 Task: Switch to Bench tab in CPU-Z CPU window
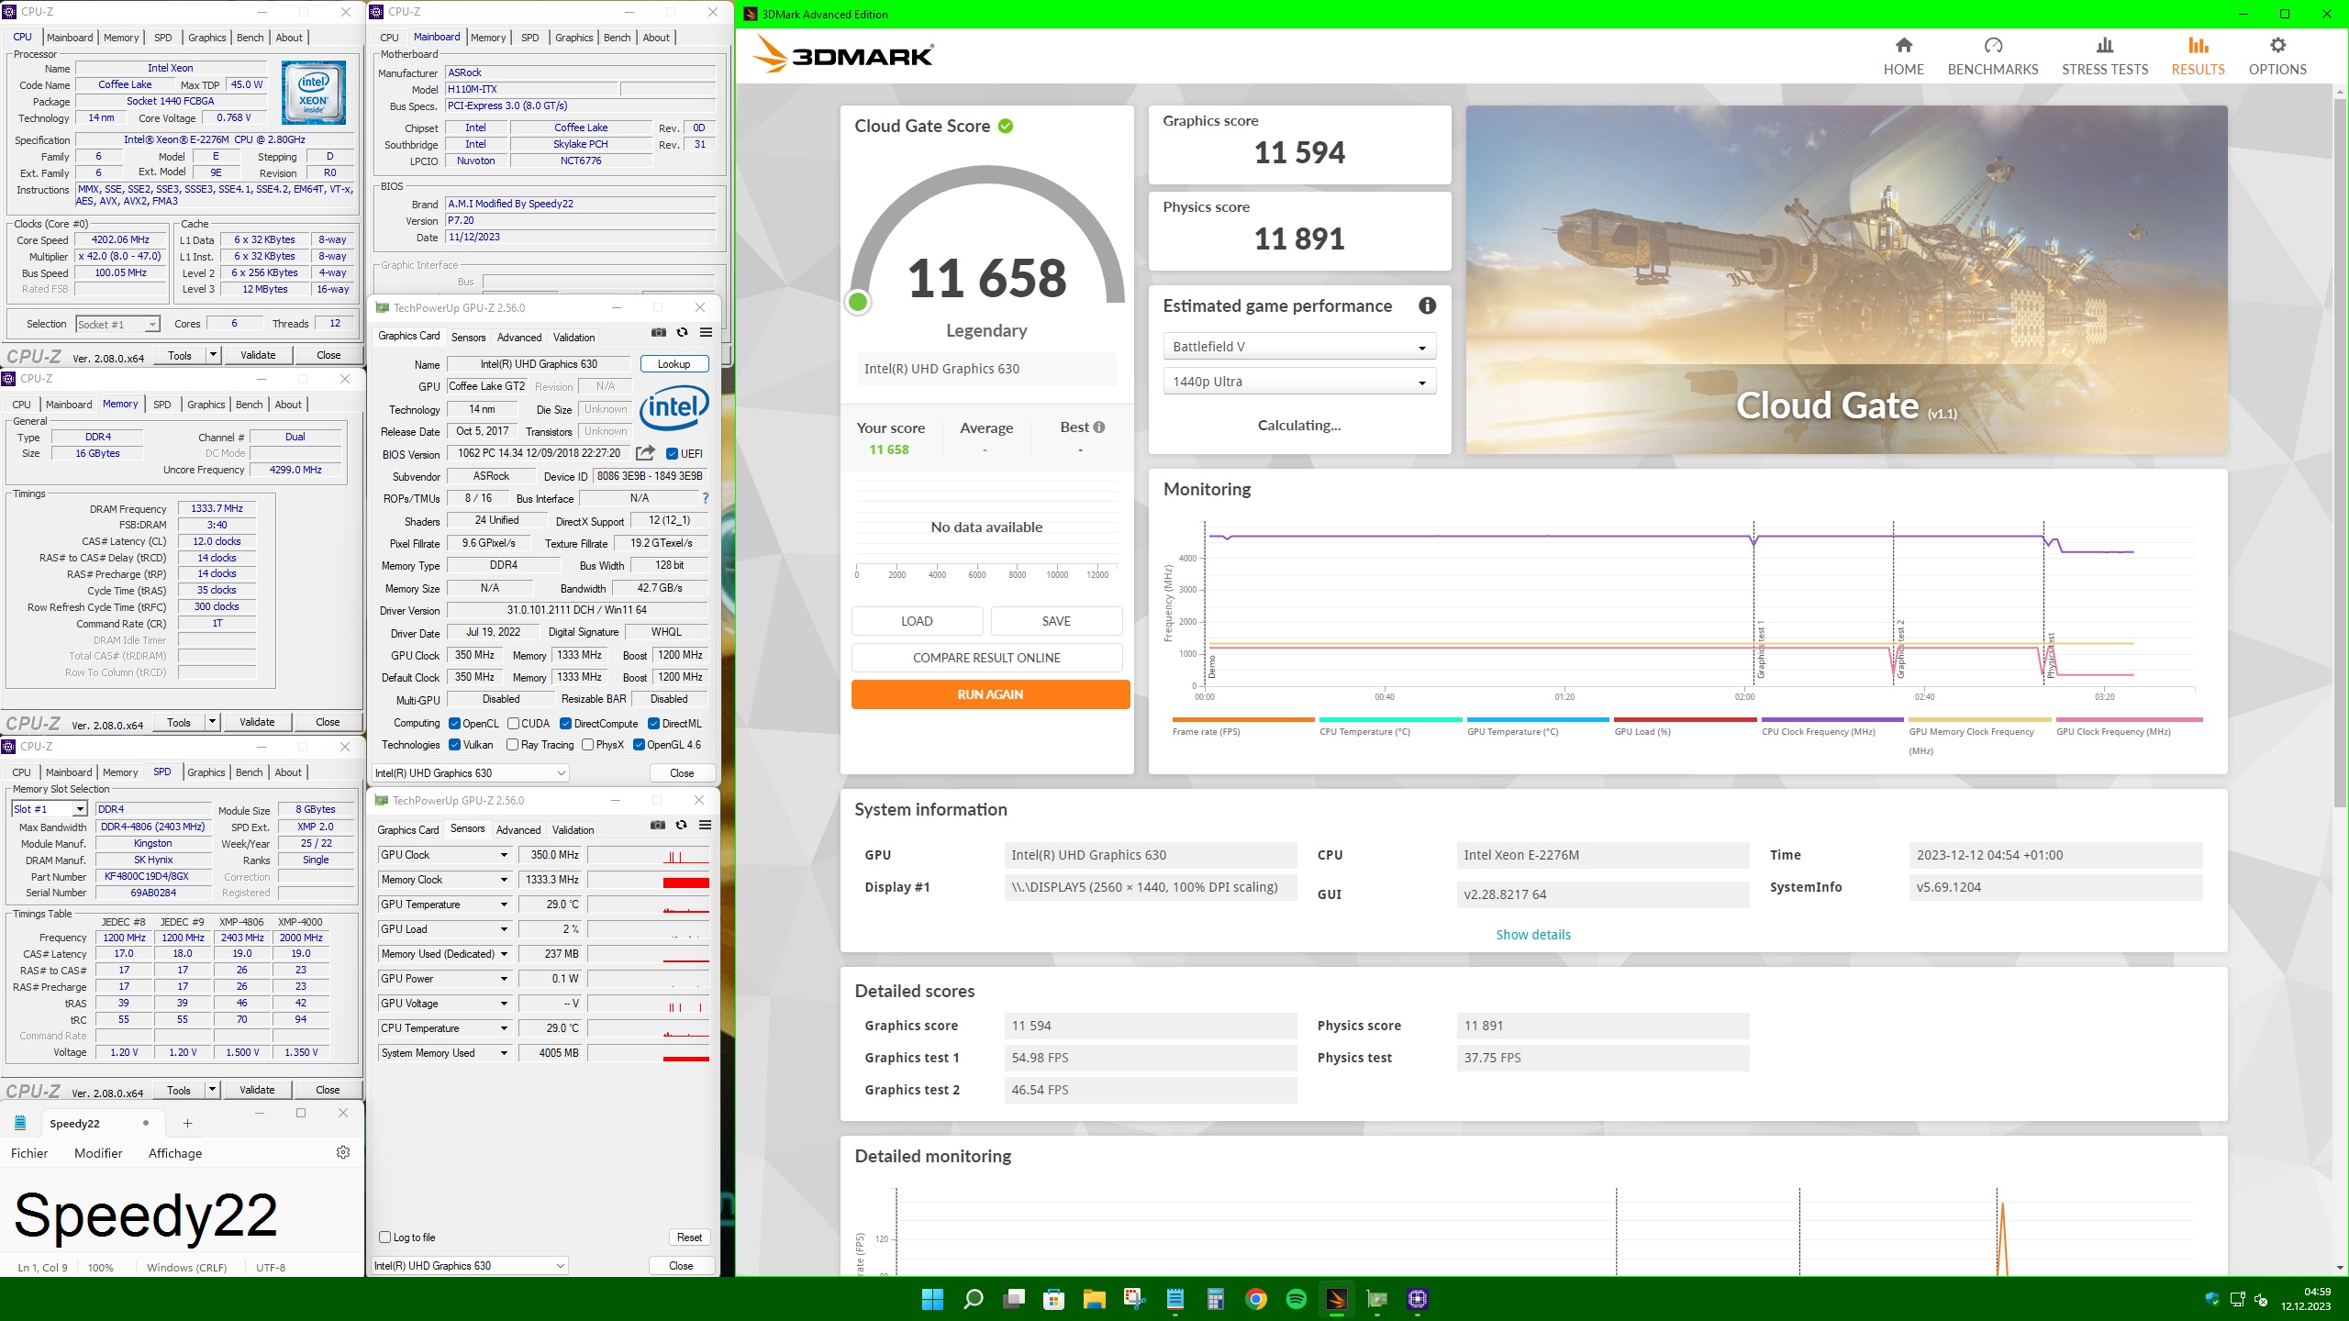click(250, 38)
